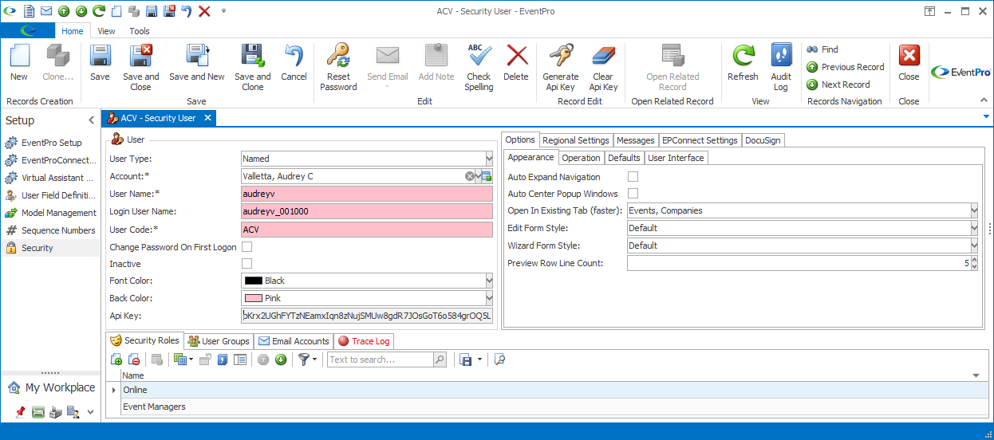Open Sequence Numbers in the sidebar
This screenshot has width=994, height=440.
pos(51,230)
